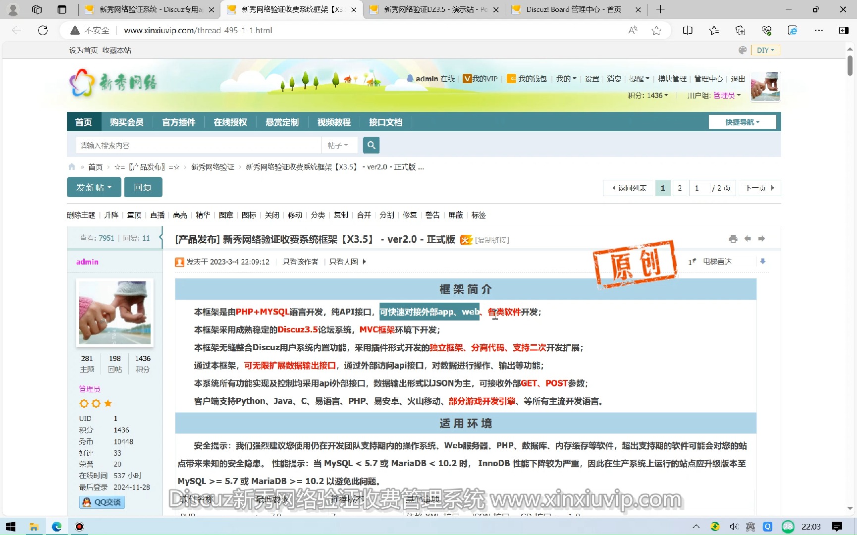Click the 只看该作者 link
This screenshot has height=535, width=857.
pyautogui.click(x=300, y=262)
